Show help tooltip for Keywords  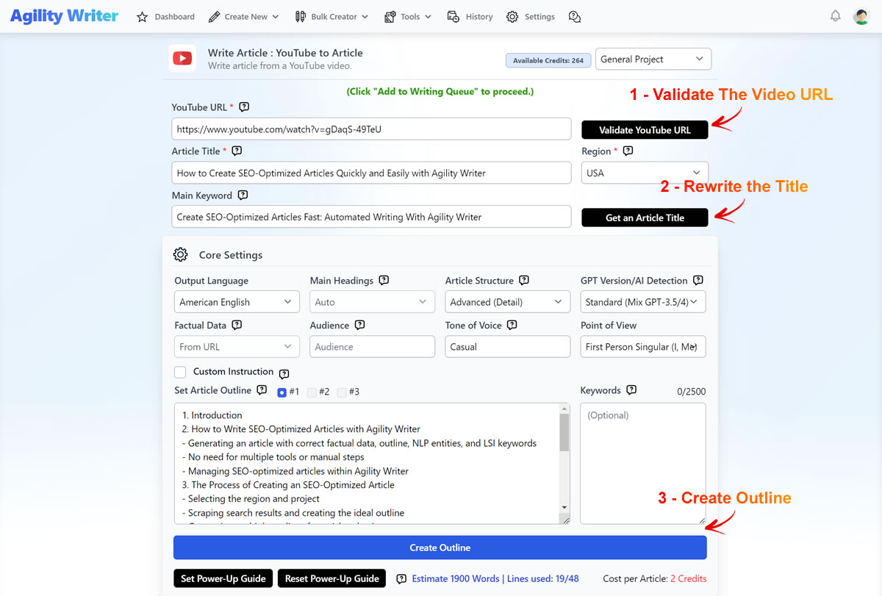(631, 390)
